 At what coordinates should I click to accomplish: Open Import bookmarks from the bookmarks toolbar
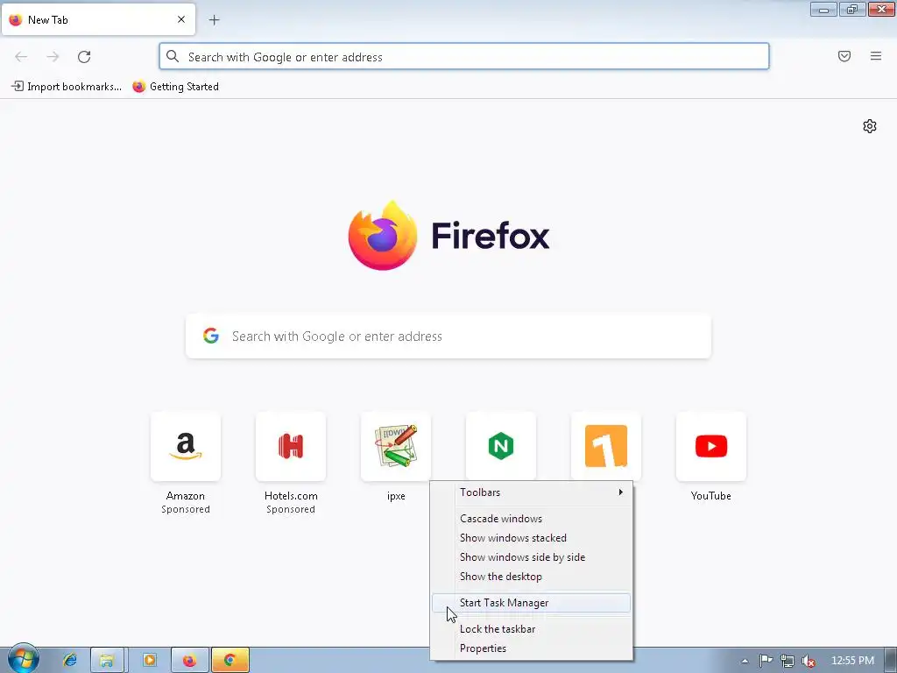(x=67, y=87)
